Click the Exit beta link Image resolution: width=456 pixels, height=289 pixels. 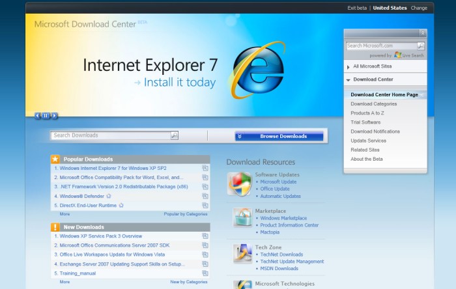click(357, 8)
